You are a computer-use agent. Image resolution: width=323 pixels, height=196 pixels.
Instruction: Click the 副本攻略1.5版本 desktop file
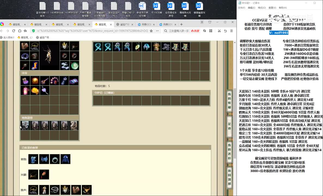click(x=42, y=10)
